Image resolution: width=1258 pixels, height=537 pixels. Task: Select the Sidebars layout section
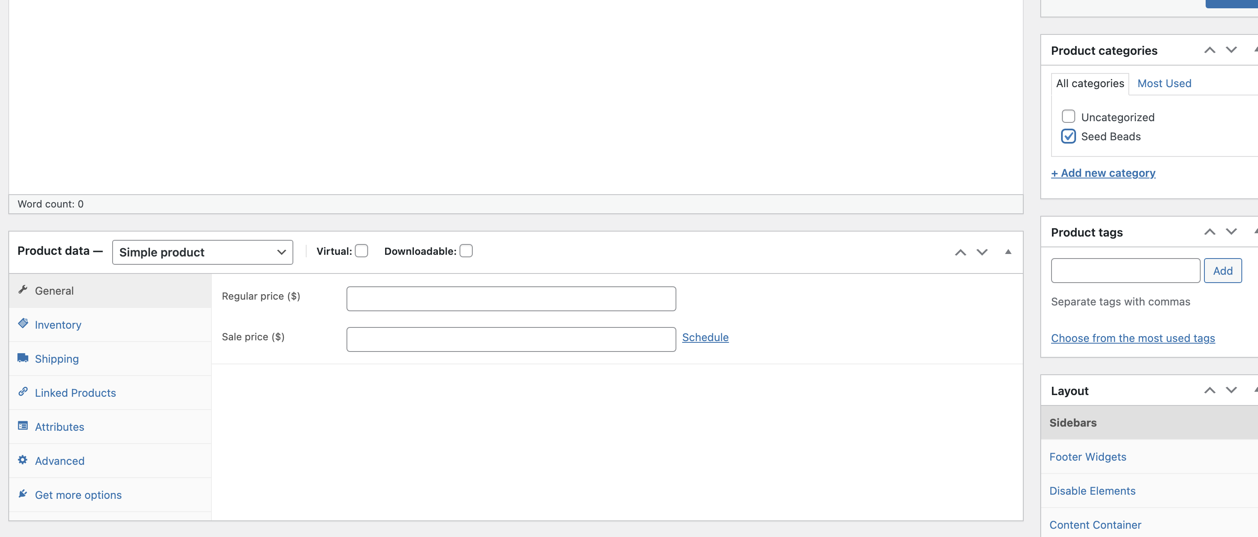click(x=1149, y=423)
